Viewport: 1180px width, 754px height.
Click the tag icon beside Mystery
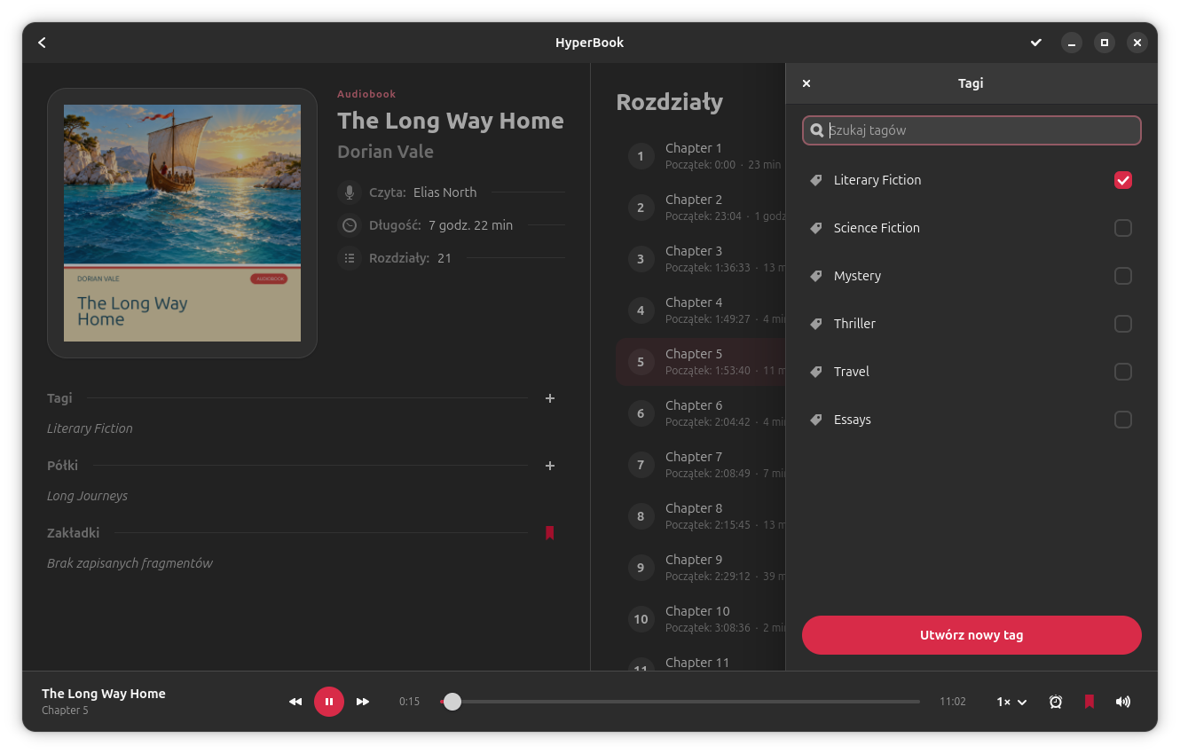816,276
